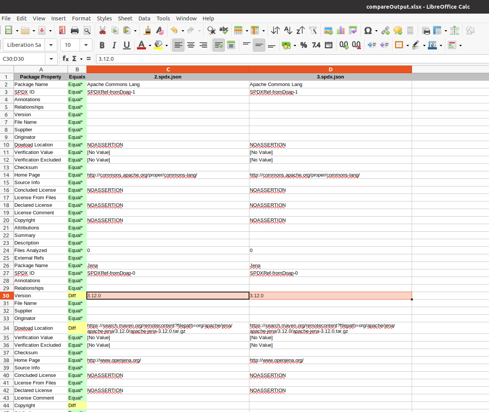Open Borders dropdown arrow

[407, 46]
